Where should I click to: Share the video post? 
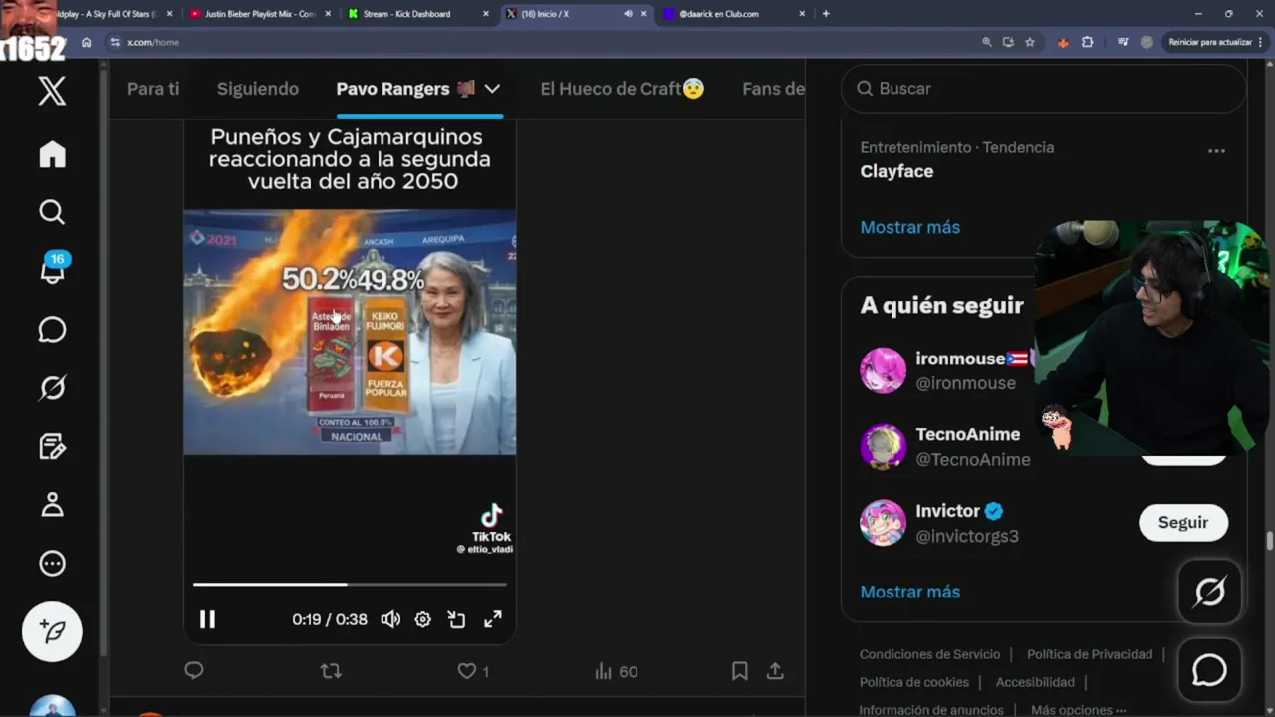pos(775,671)
